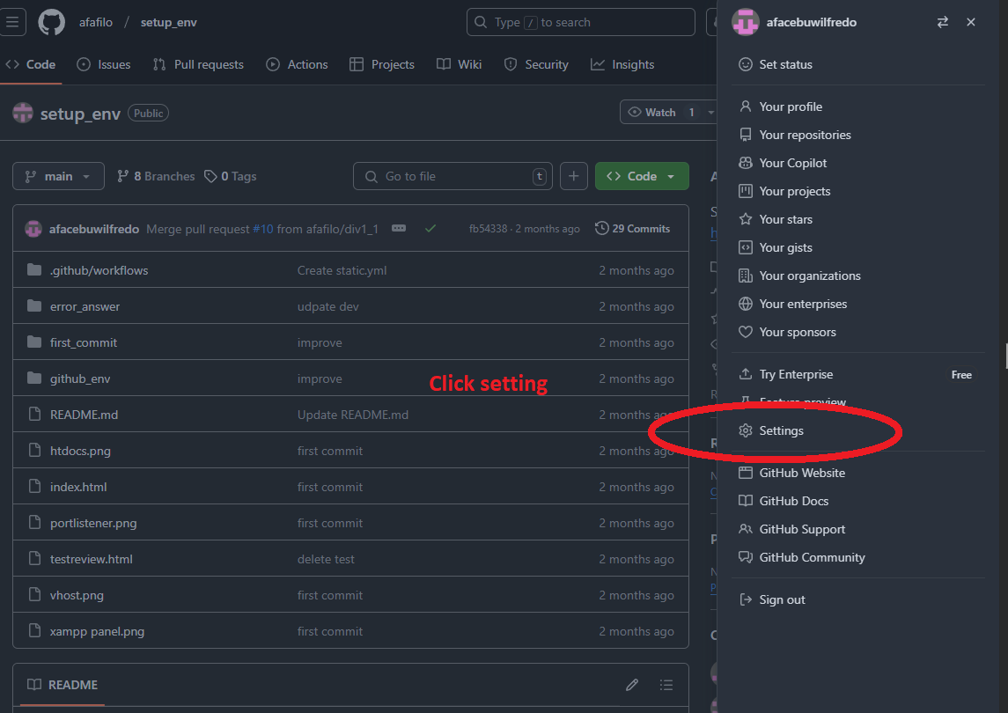The height and width of the screenshot is (713, 1008).
Task: Click the Go to file search field
Action: point(452,176)
